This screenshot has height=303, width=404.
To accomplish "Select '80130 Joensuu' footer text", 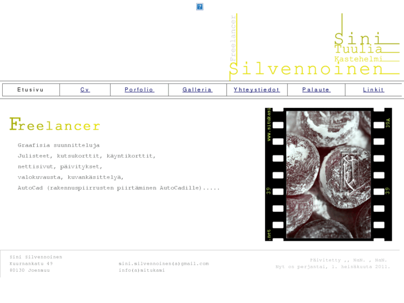I will (29, 270).
